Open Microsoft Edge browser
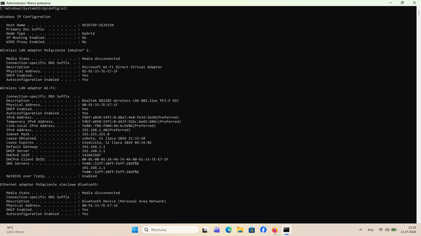This screenshot has height=236, width=421. coord(228,230)
